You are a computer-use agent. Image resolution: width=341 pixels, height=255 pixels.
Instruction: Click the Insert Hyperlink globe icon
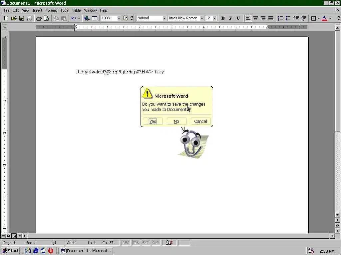[87, 18]
